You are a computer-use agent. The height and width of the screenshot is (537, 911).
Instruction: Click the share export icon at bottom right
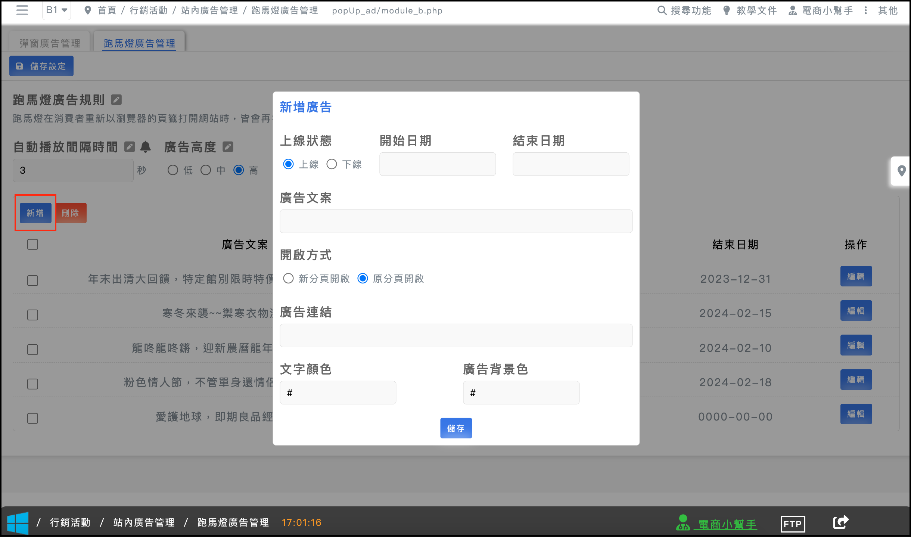point(841,522)
